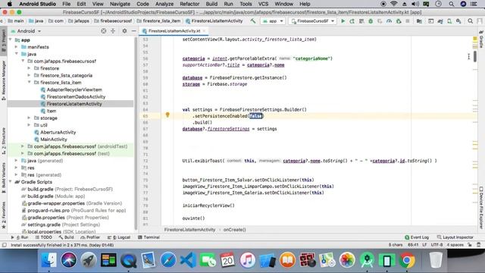Open Google Chrome from the dock

407,259
